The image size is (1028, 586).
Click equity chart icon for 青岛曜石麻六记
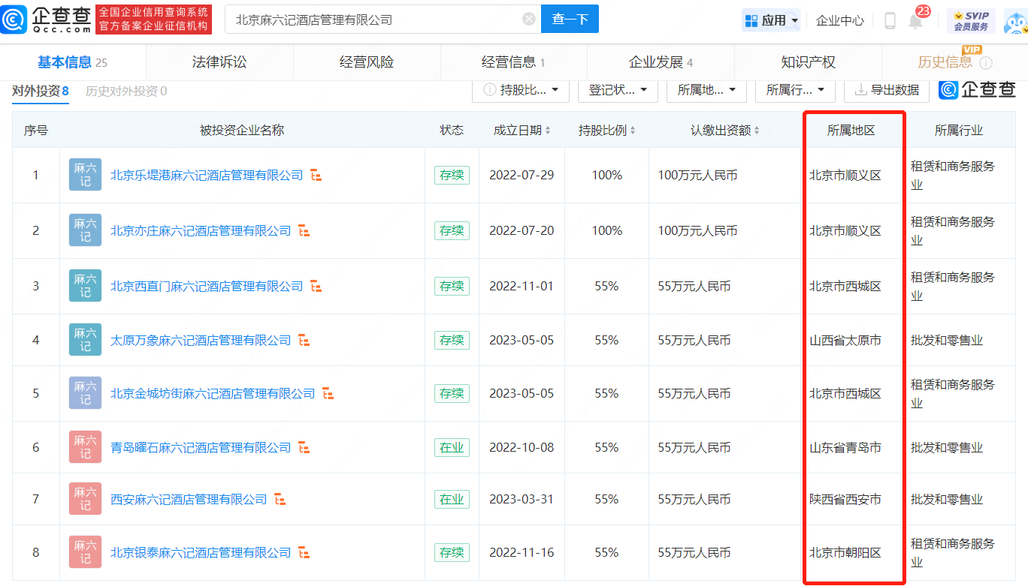(304, 448)
